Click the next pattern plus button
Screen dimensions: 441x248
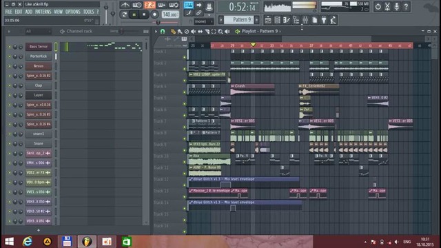[x=257, y=20]
